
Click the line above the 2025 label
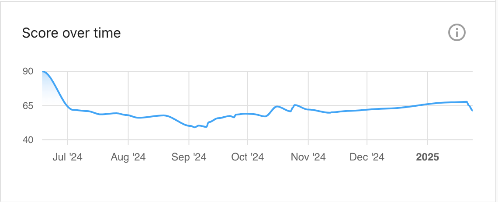[x=428, y=104]
